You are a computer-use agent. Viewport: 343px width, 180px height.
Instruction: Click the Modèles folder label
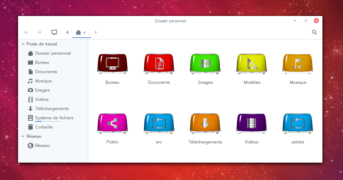pyautogui.click(x=252, y=82)
